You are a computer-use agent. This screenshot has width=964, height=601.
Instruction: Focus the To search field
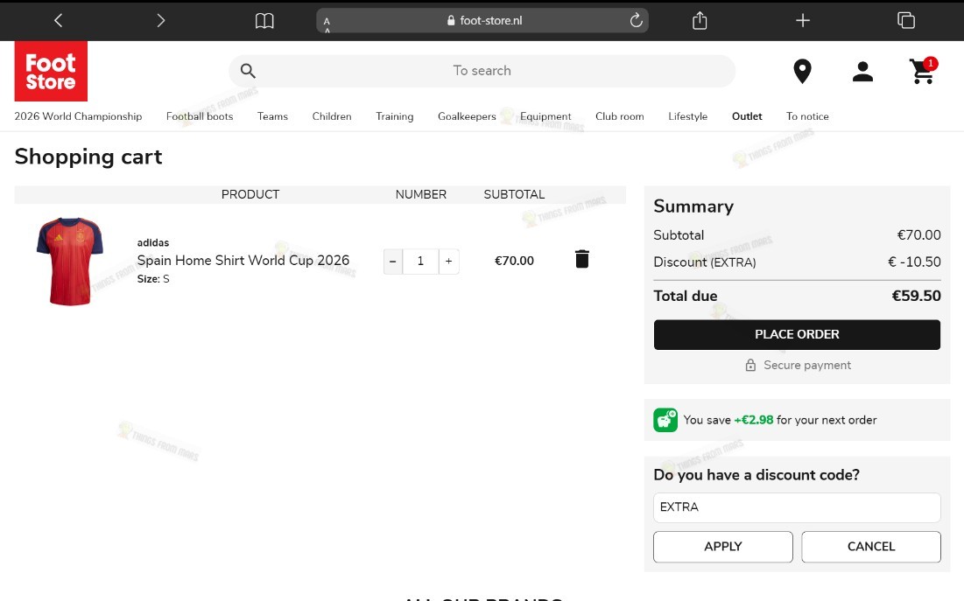pyautogui.click(x=482, y=71)
